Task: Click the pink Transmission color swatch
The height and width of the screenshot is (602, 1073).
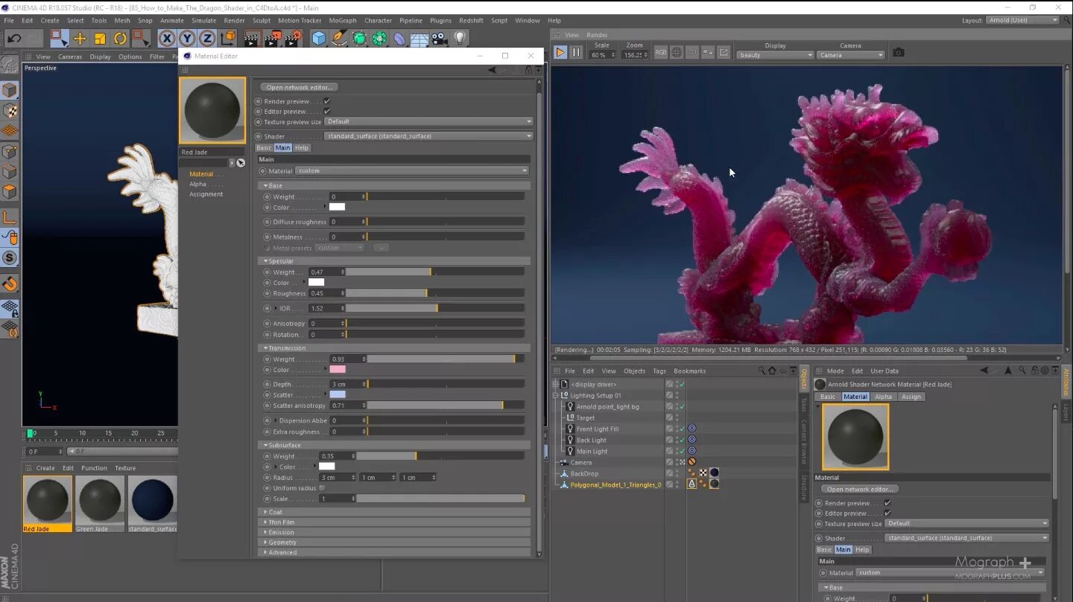Action: [x=338, y=370]
